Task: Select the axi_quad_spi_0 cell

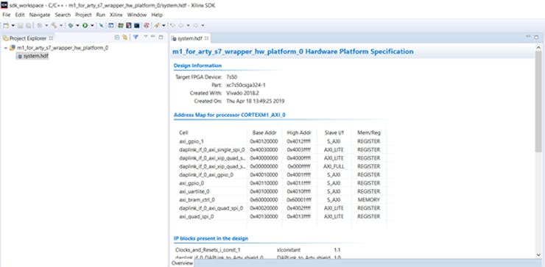Action: pos(197,216)
